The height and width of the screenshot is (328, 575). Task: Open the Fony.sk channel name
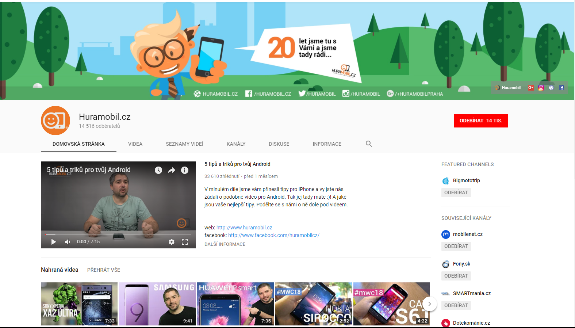(461, 264)
